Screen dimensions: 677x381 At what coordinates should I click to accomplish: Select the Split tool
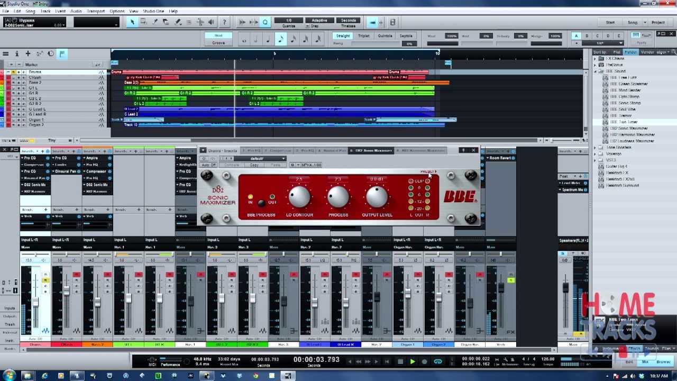point(155,22)
